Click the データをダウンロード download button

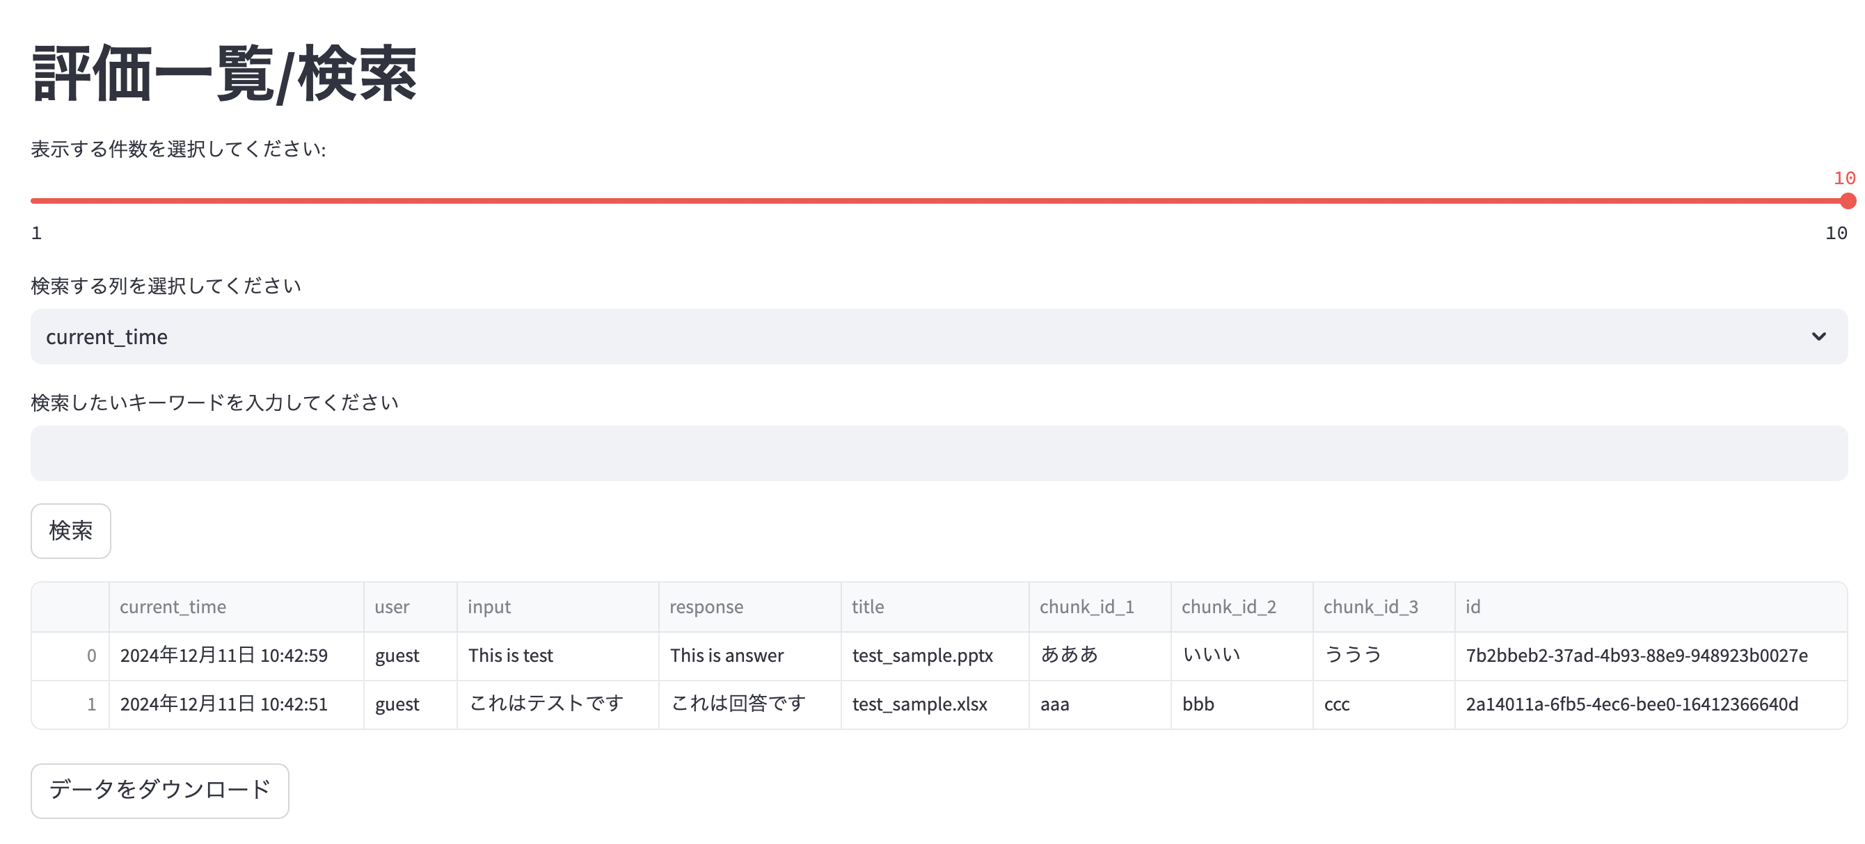point(159,790)
